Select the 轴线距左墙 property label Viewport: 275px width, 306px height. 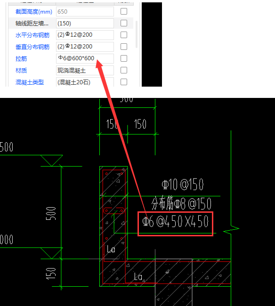[32, 24]
